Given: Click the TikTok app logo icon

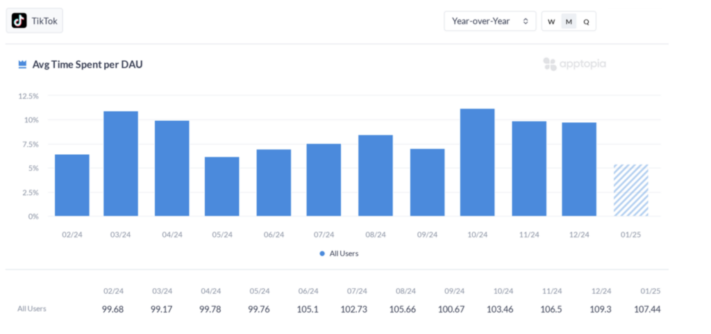Looking at the screenshot, I should point(19,21).
